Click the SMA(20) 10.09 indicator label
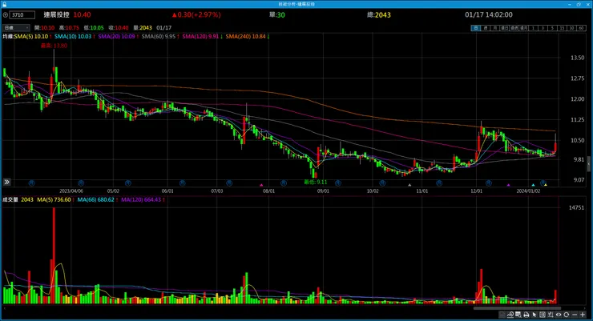 point(118,37)
